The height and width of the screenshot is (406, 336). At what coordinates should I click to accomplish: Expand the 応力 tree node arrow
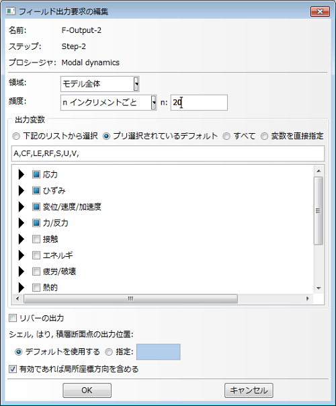click(22, 175)
